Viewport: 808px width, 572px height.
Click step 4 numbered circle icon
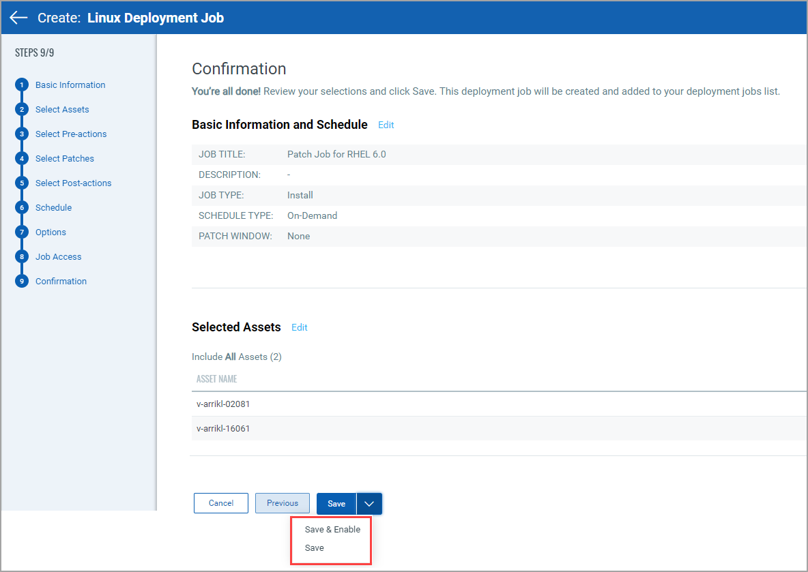click(x=22, y=159)
